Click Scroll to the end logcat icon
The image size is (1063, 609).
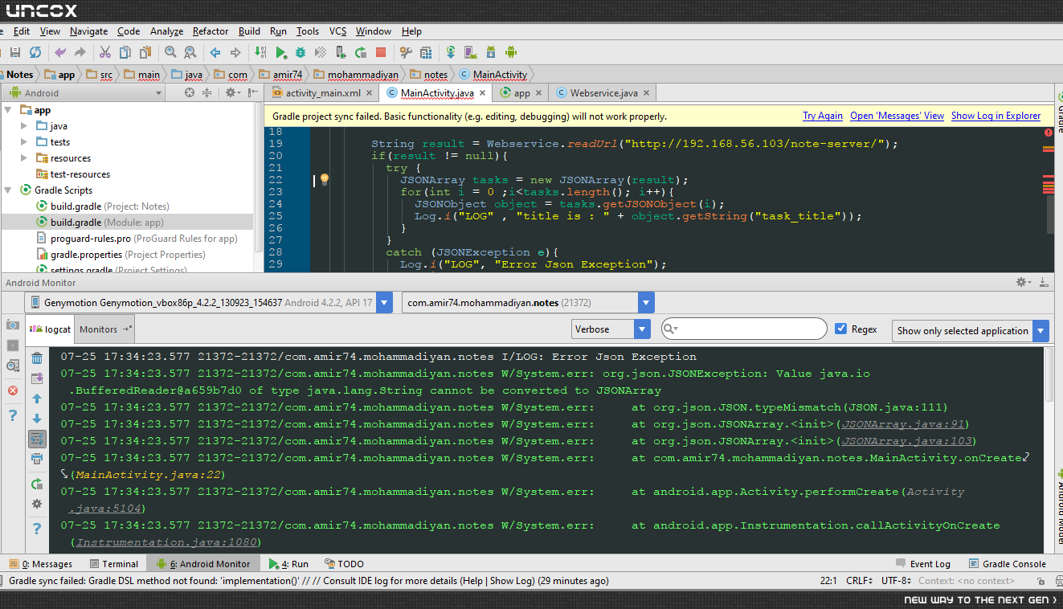(x=37, y=378)
